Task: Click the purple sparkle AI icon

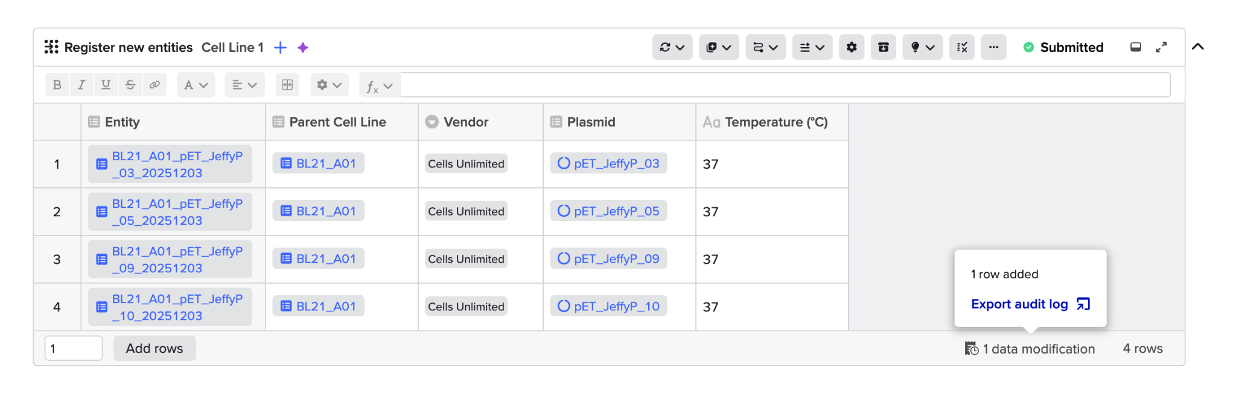Action: (303, 48)
